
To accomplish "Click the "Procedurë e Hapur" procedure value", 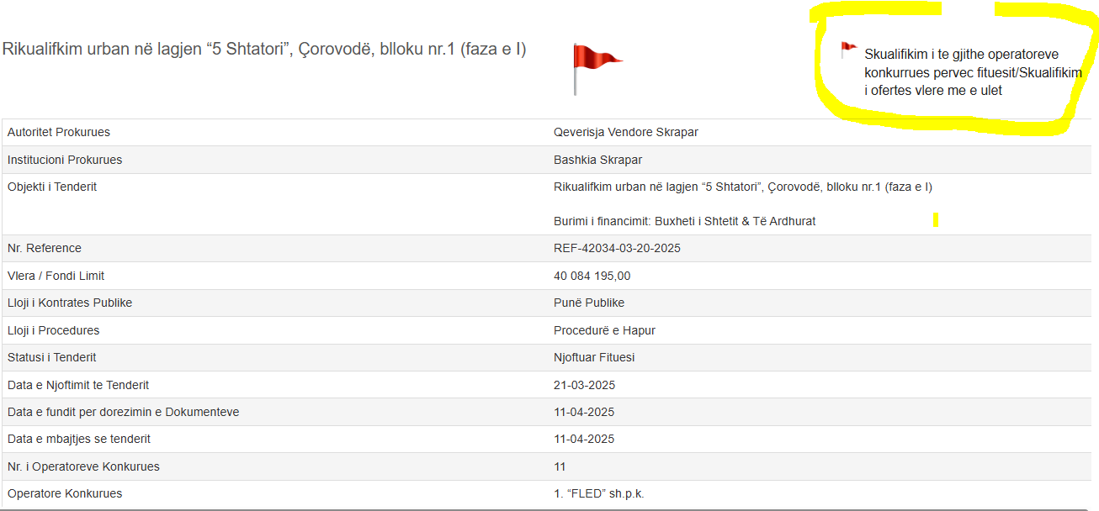I will tap(604, 330).
